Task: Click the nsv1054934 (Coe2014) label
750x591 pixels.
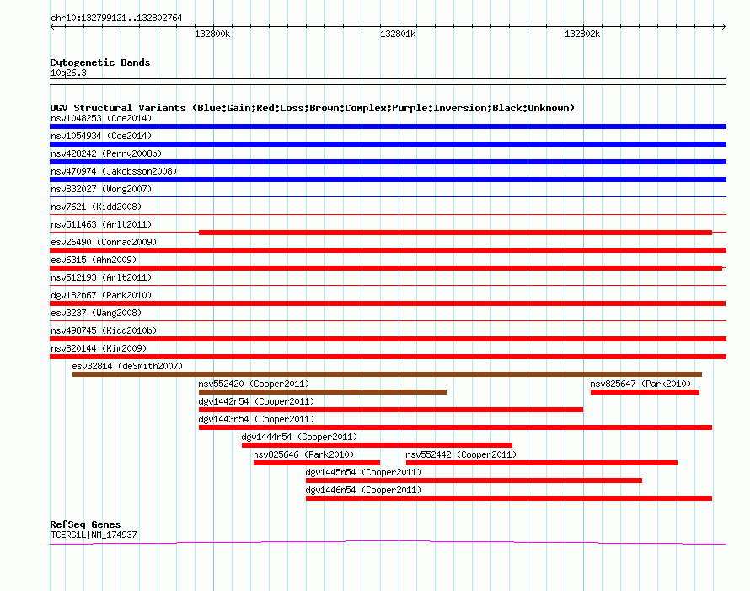Action: (x=101, y=136)
